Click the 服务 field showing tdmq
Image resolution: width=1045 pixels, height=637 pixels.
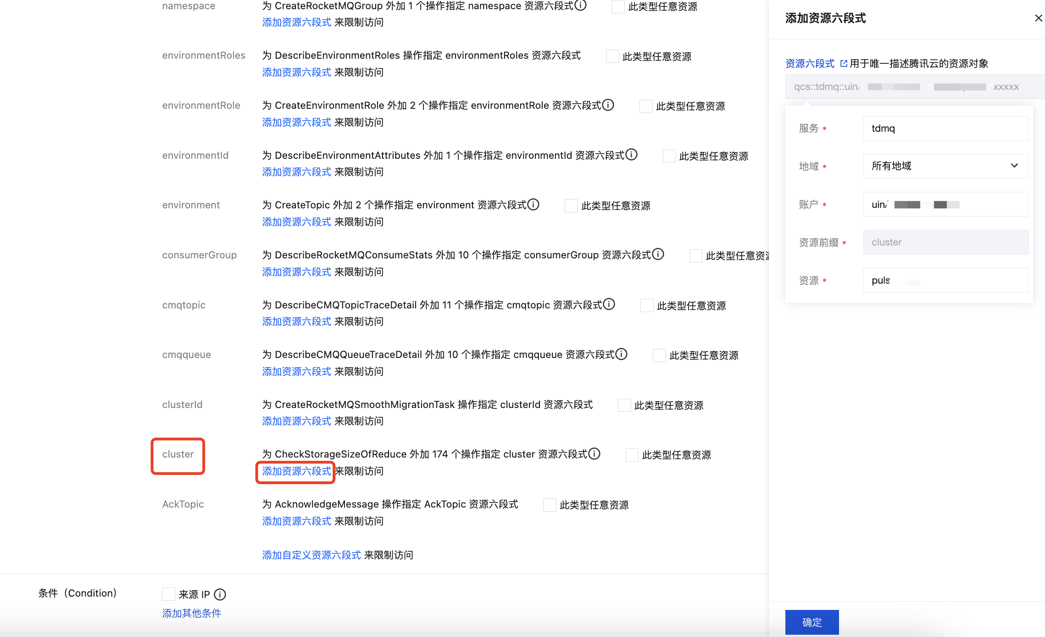click(x=945, y=129)
